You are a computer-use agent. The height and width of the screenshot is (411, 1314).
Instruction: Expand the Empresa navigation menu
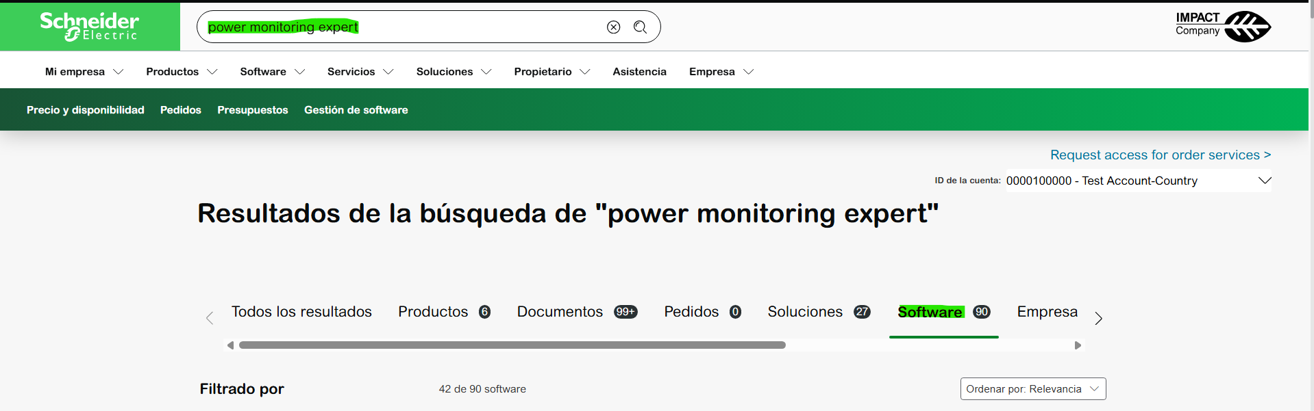(721, 72)
